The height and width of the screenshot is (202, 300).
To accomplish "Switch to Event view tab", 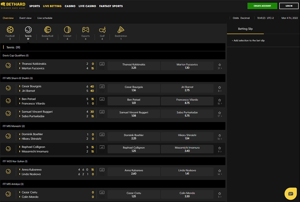I will click(25, 18).
